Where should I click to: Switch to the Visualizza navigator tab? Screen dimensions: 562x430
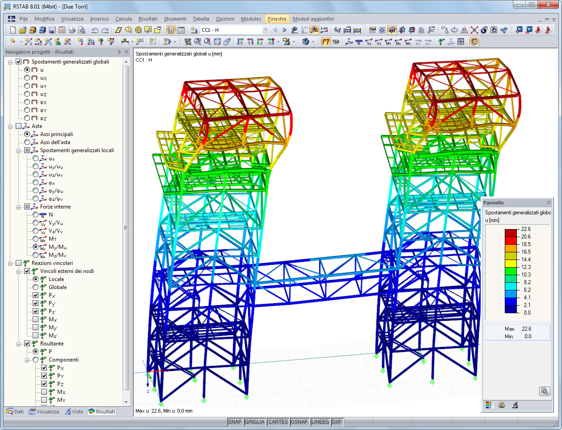click(44, 412)
